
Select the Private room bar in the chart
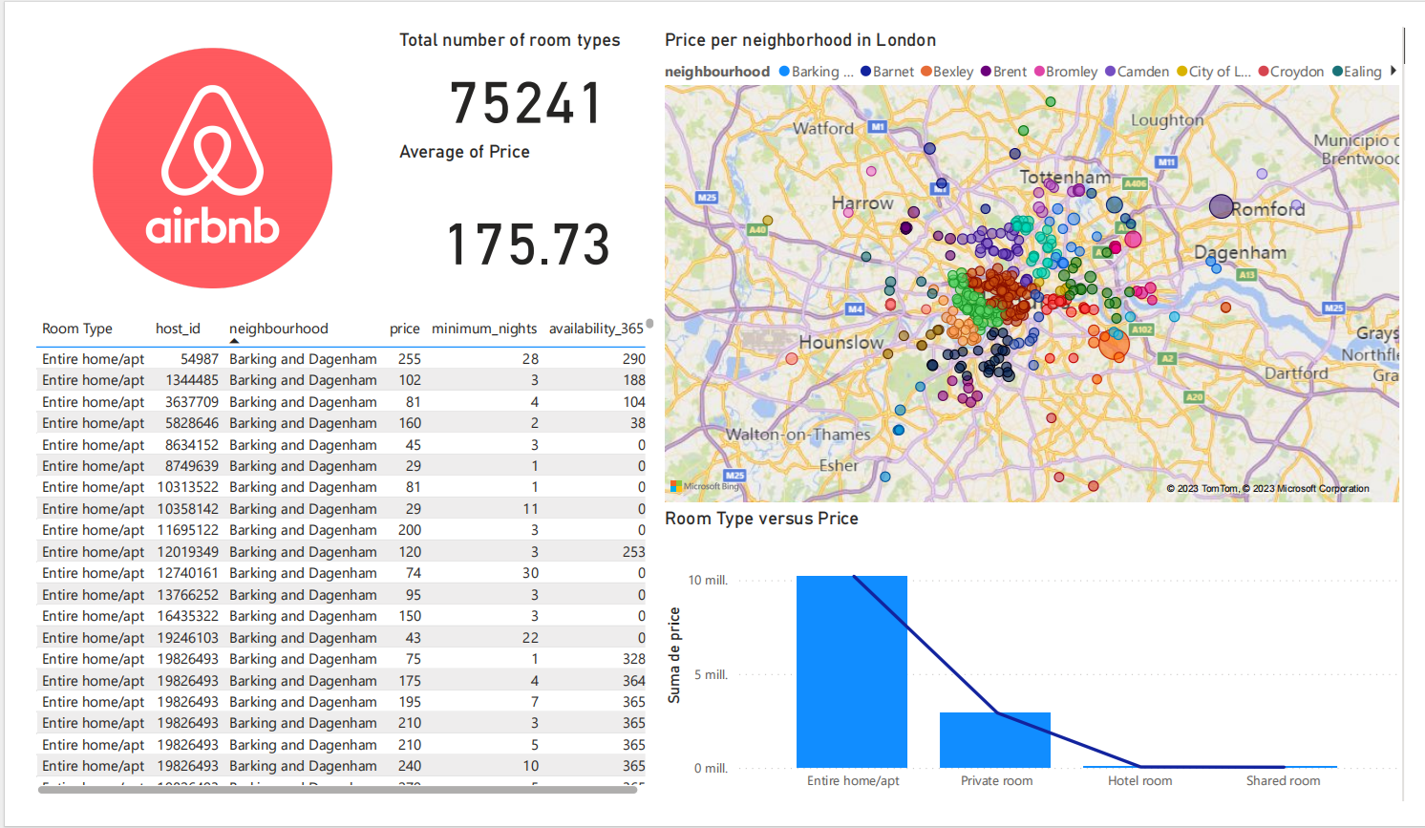[x=994, y=739]
